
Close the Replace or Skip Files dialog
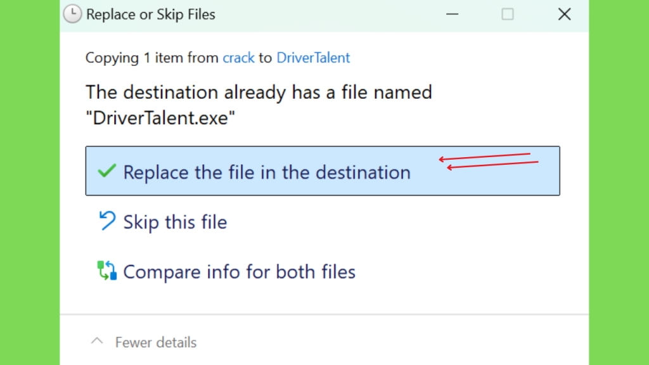tap(564, 14)
